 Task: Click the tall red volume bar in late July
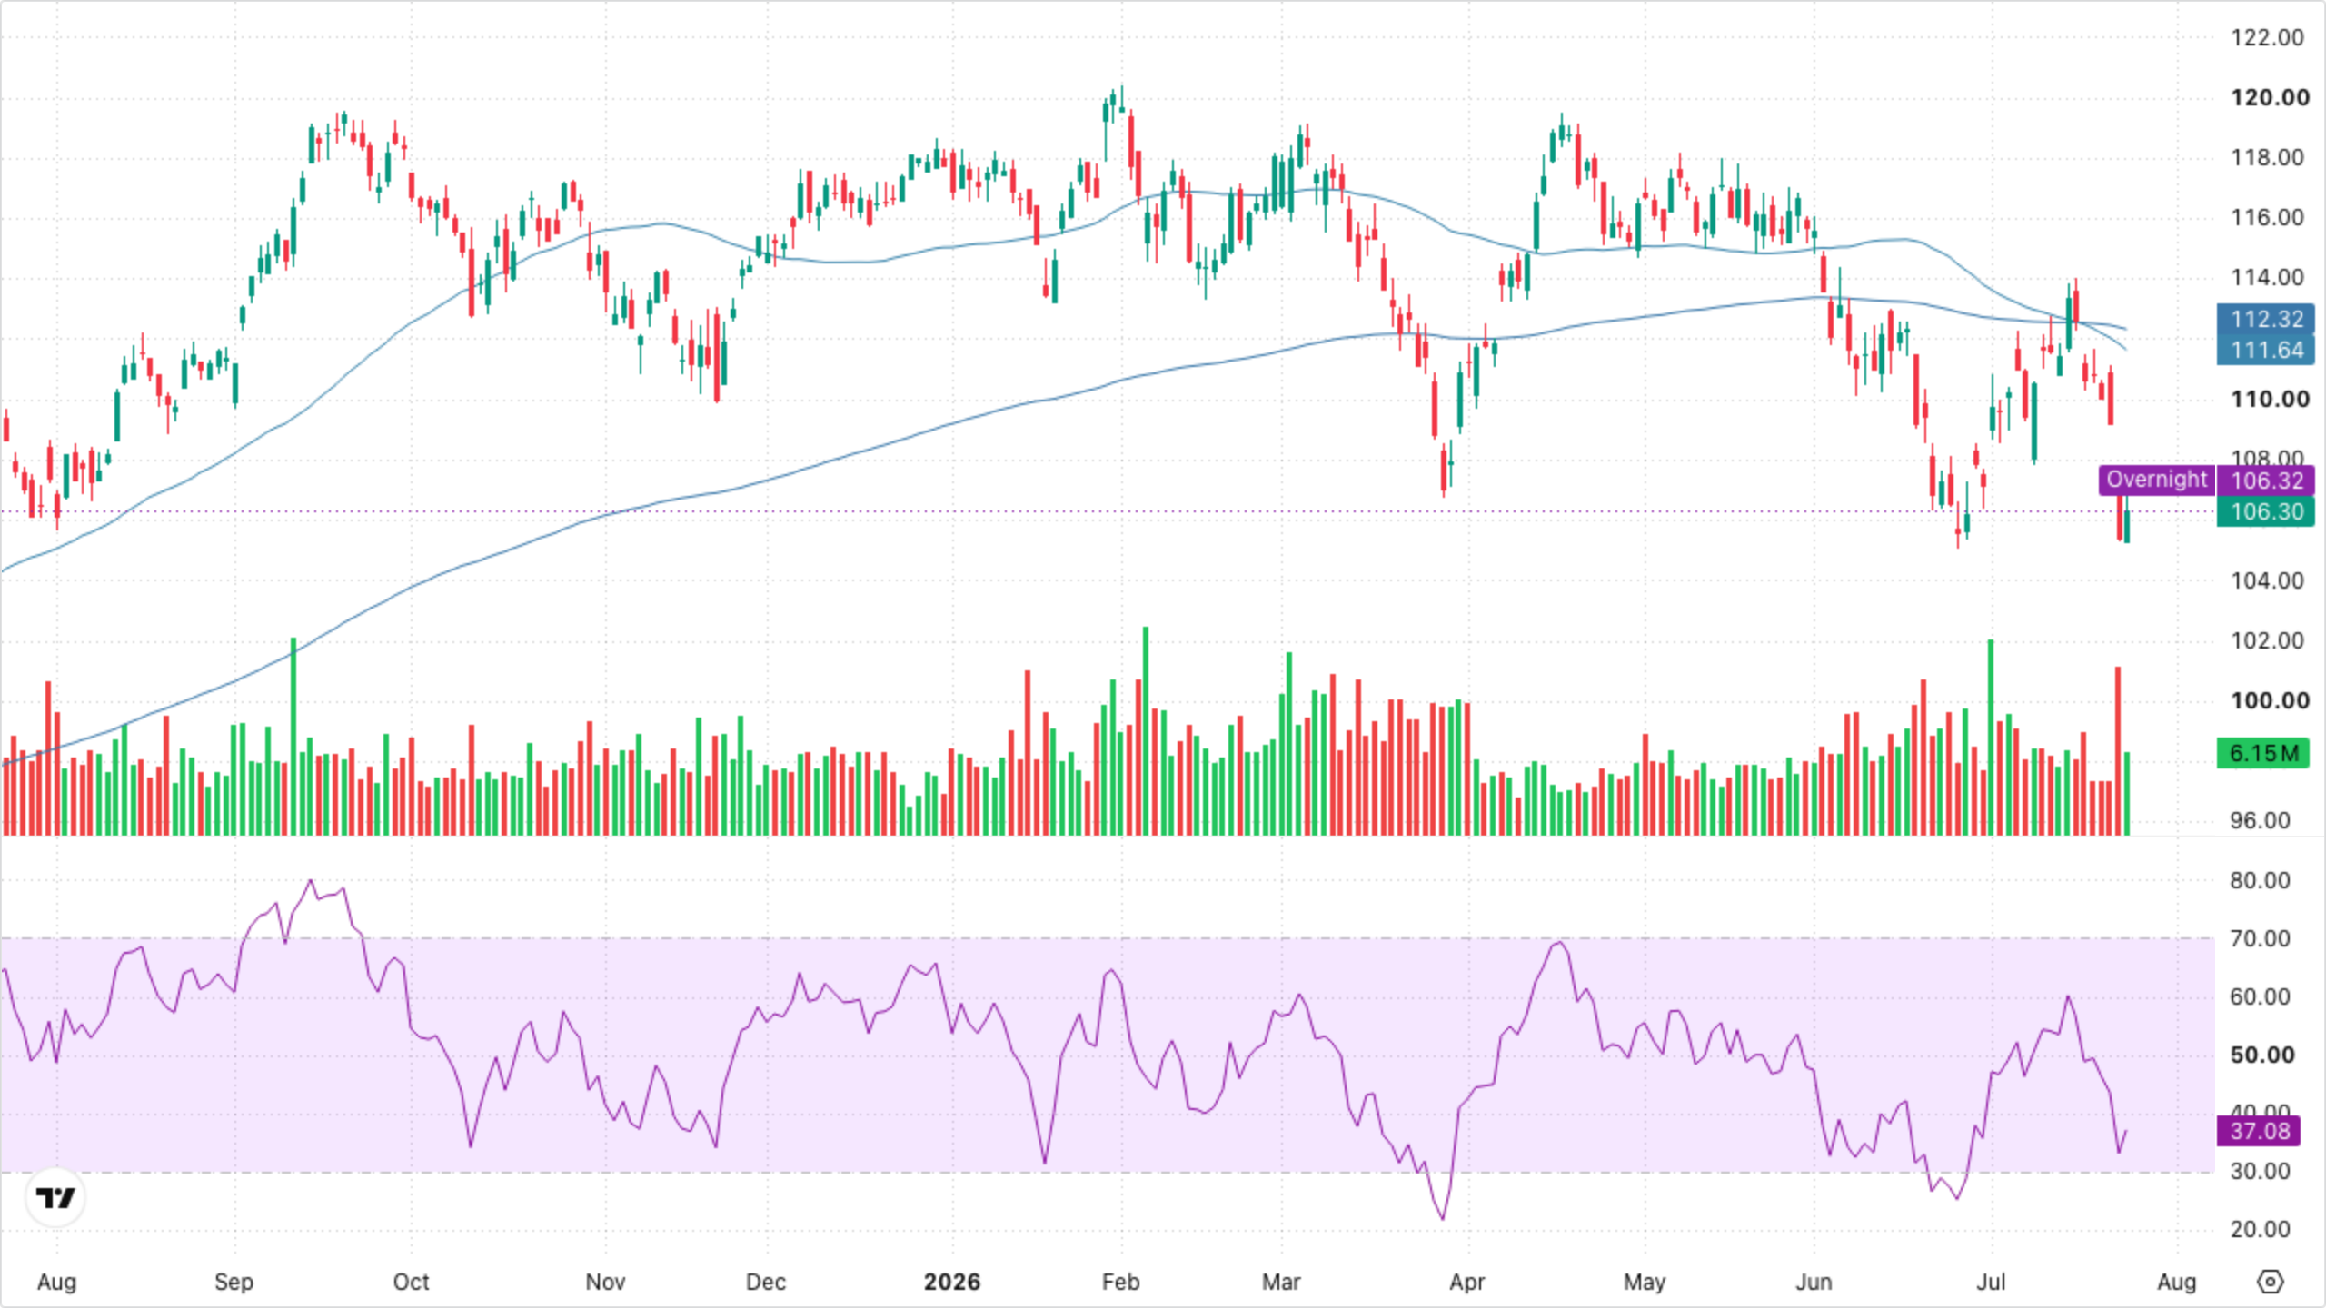2118,750
